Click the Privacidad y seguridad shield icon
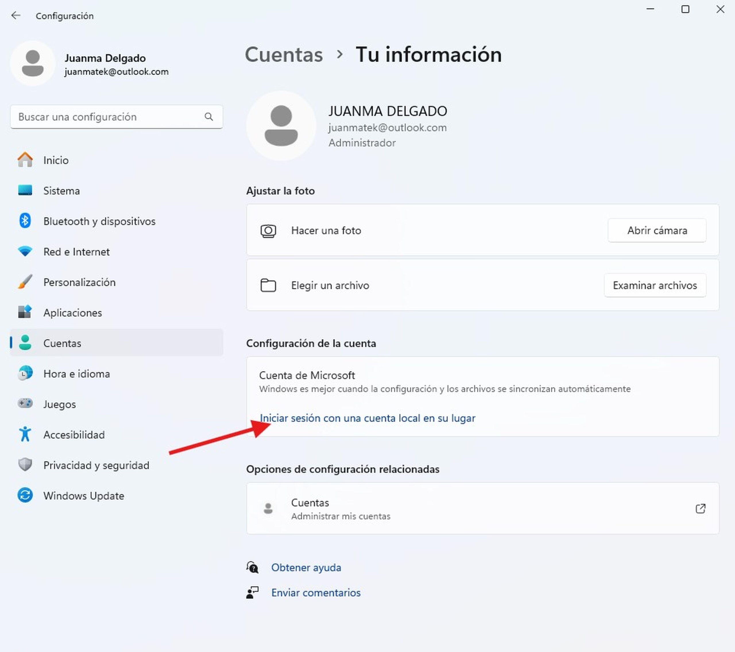Viewport: 735px width, 652px height. point(25,465)
